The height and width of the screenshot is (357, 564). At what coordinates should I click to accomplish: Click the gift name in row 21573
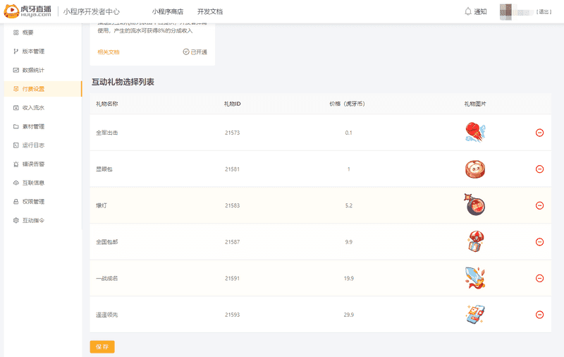(x=107, y=133)
